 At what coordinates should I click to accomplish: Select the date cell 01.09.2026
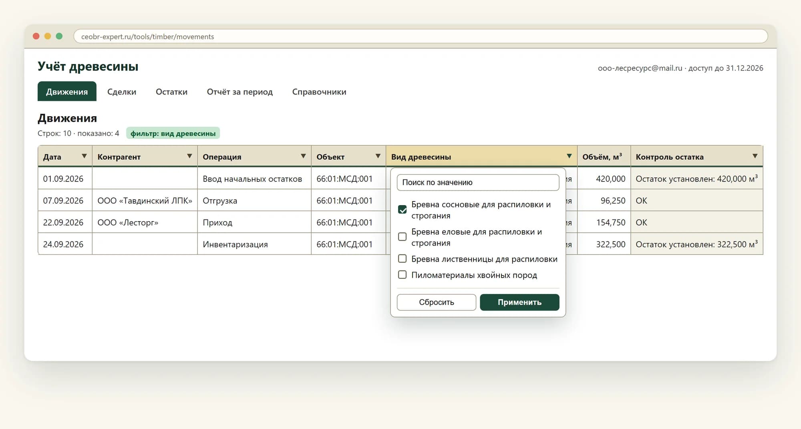[x=65, y=179]
